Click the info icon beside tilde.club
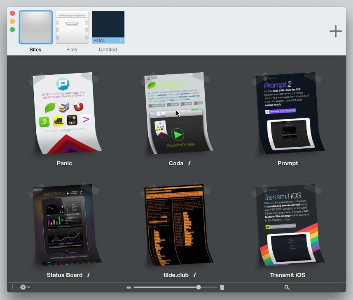The height and width of the screenshot is (300, 353). coord(195,275)
